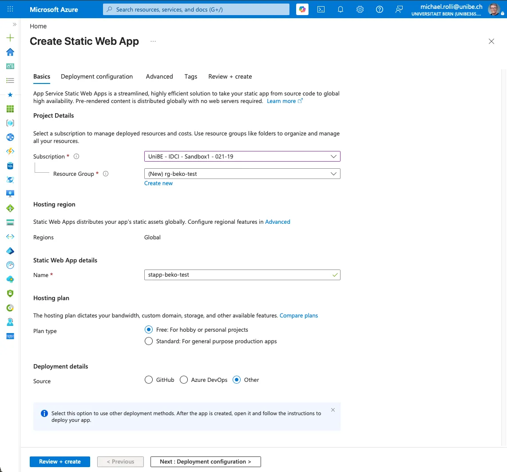Open portal Settings gear
This screenshot has height=472, width=507.
pos(360,9)
